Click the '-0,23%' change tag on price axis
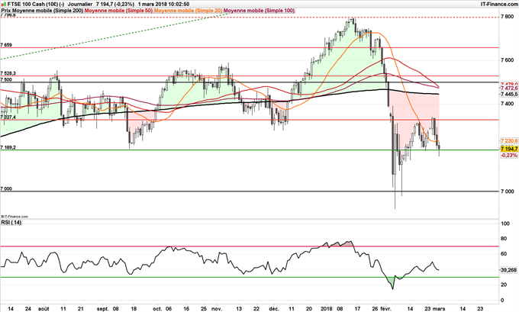Image resolution: width=519 pixels, height=312 pixels. coord(509,155)
